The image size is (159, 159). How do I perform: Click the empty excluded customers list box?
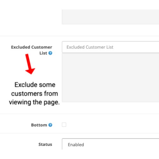coord(110,78)
